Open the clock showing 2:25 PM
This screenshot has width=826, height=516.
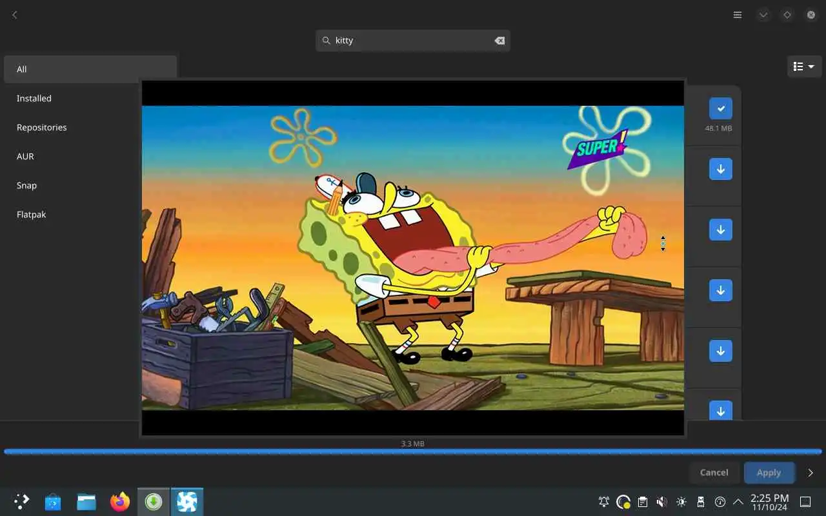point(769,502)
